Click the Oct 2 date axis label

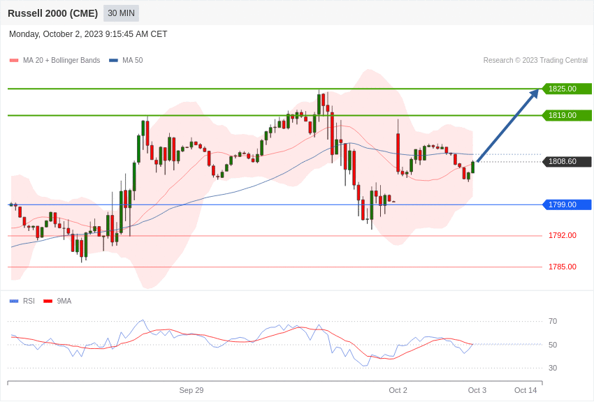pos(398,390)
